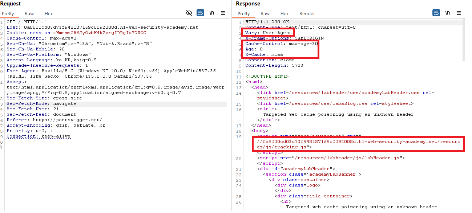Click the labsBlog.css link tag
The height and width of the screenshot is (213, 472).
(x=335, y=103)
